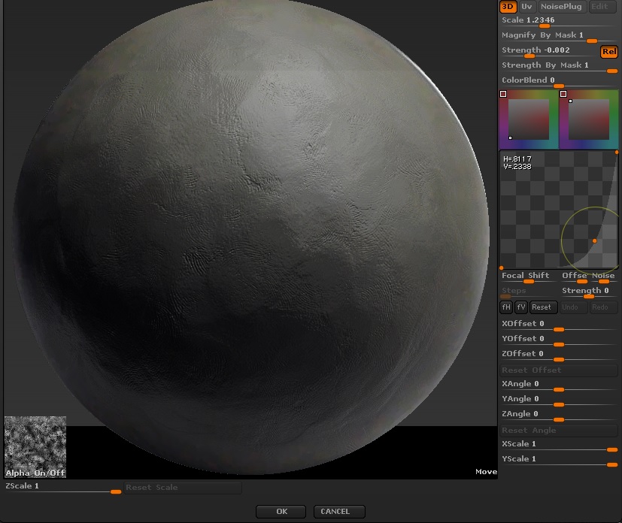This screenshot has height=523, width=622.
Task: Click the Reset Offset button
Action: (x=559, y=370)
